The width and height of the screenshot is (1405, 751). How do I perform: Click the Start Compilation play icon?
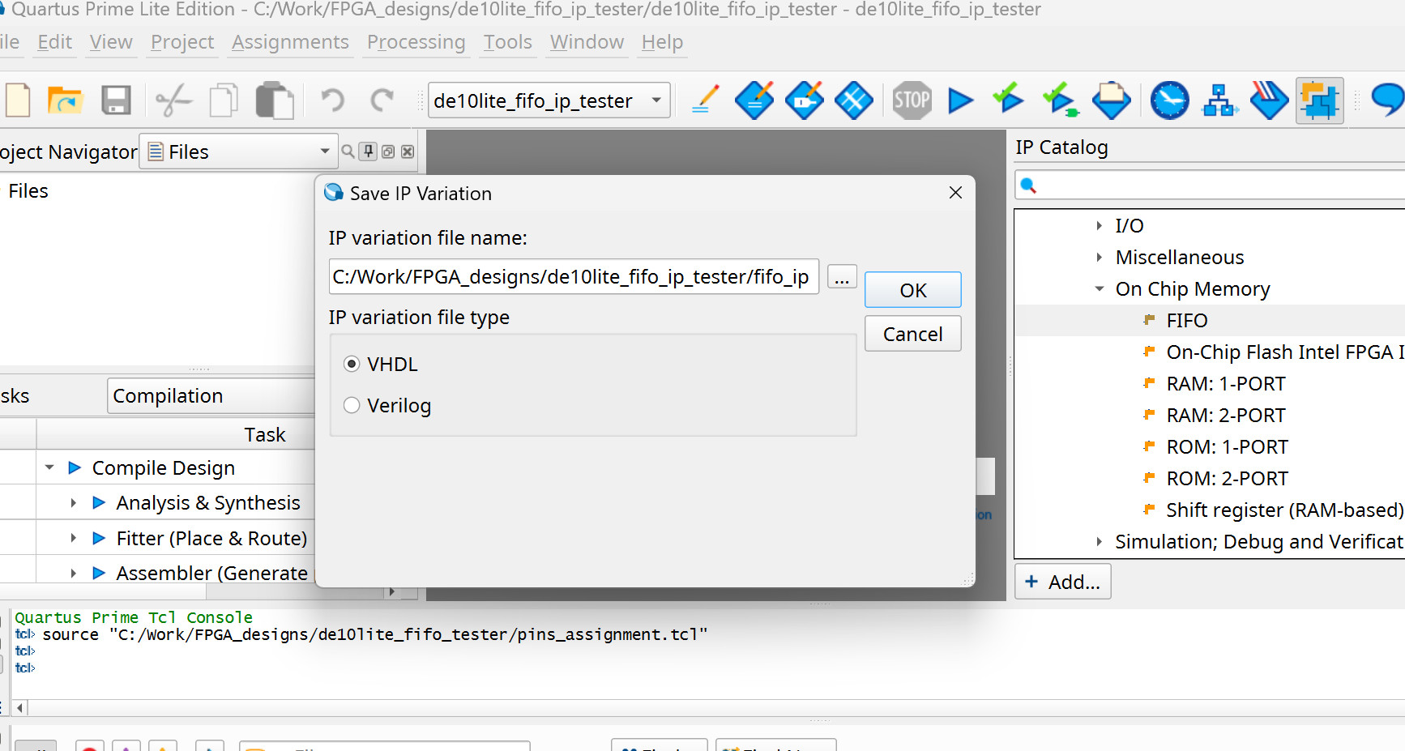point(960,100)
